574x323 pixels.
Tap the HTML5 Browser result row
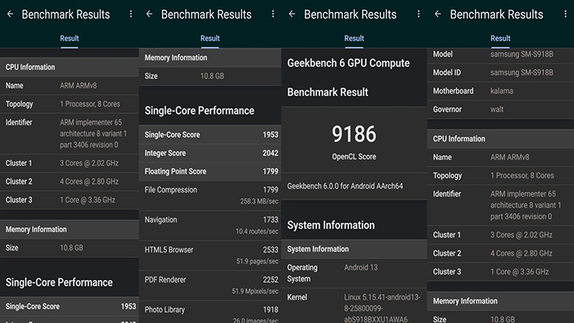point(210,255)
